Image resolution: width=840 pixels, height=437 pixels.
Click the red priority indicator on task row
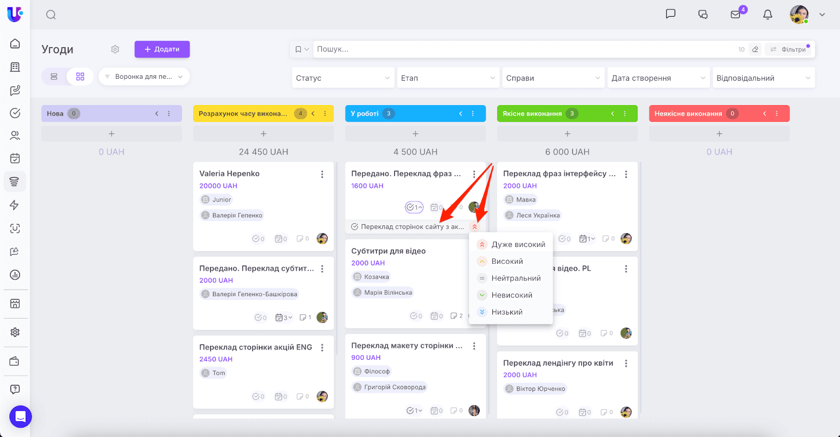[x=475, y=227]
